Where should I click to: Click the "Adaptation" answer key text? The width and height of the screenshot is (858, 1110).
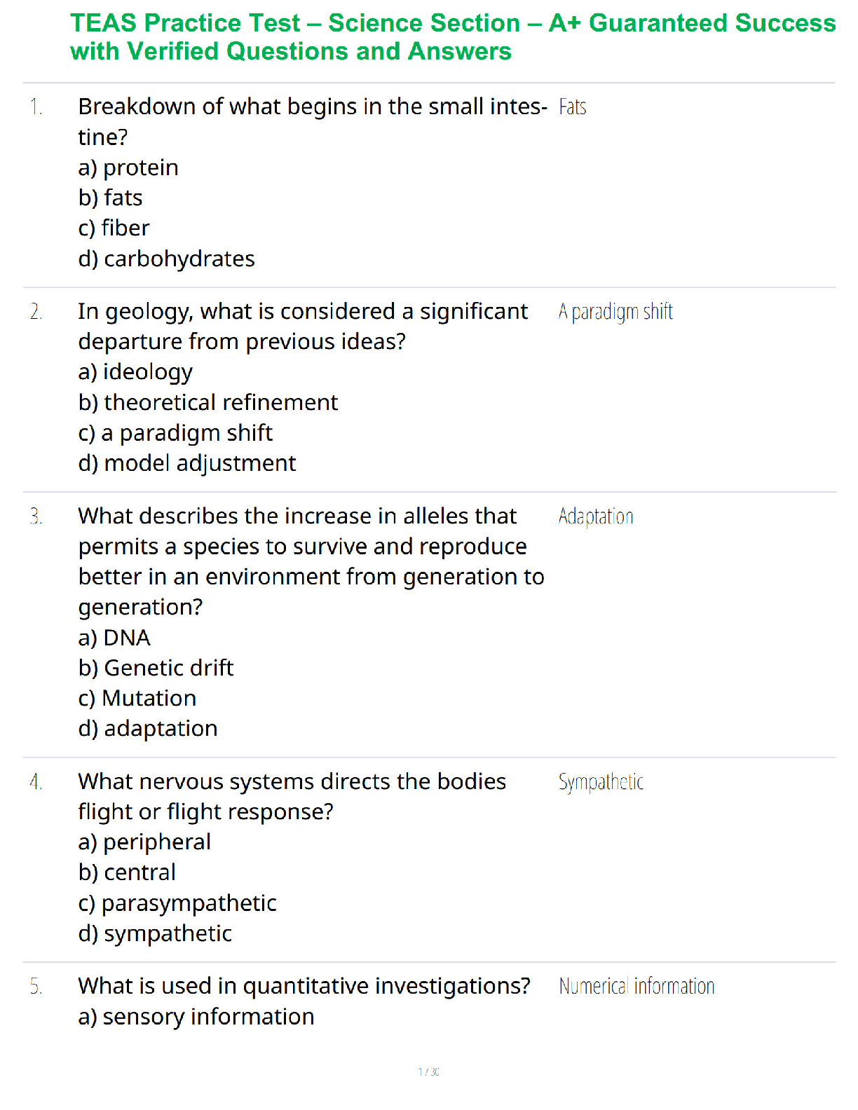tap(596, 517)
